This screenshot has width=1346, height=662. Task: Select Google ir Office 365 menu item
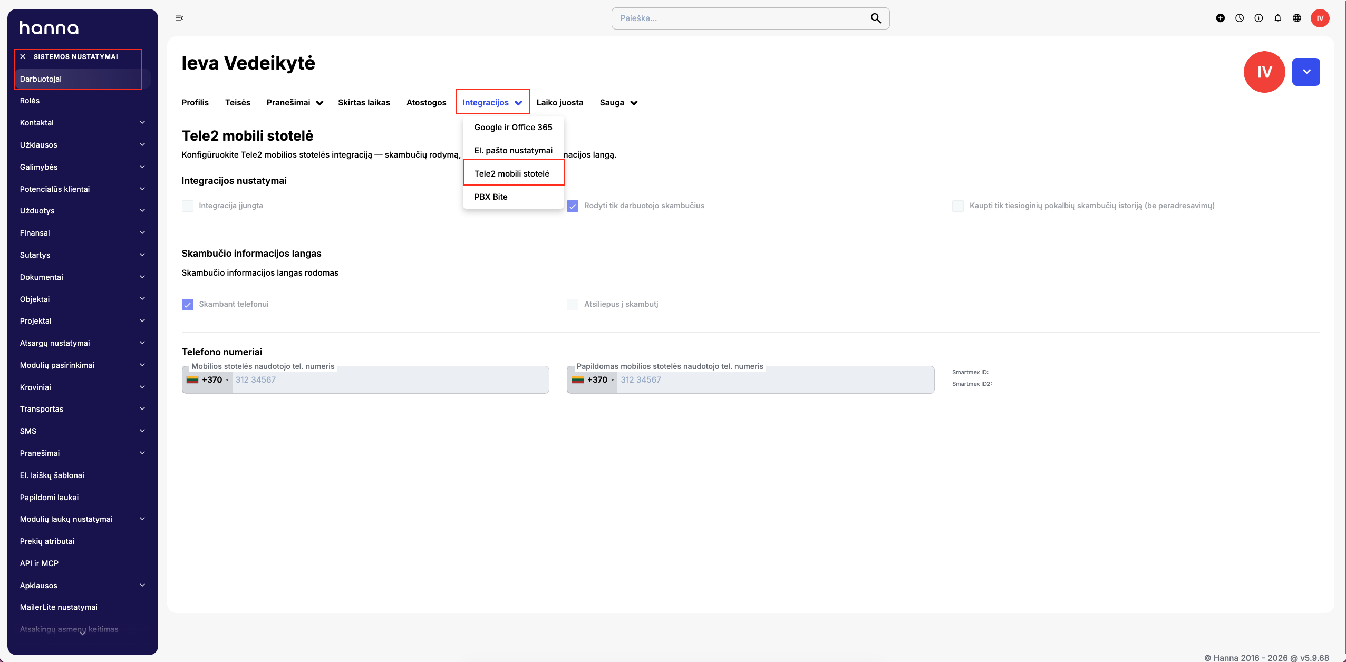pos(513,127)
